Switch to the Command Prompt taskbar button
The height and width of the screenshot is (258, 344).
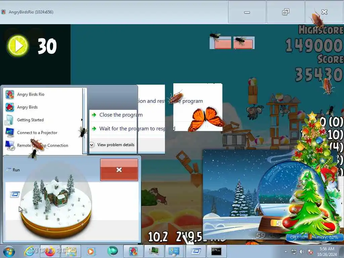coord(217,251)
